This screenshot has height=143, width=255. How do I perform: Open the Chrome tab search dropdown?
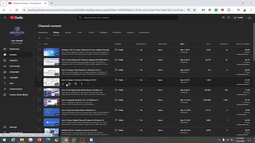(x=4, y=3)
